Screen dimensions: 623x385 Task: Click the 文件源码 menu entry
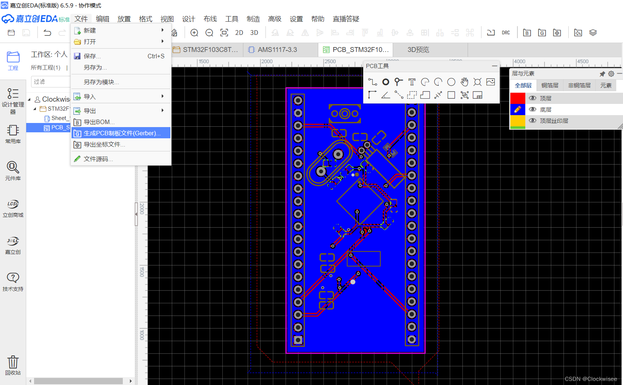tap(121, 159)
